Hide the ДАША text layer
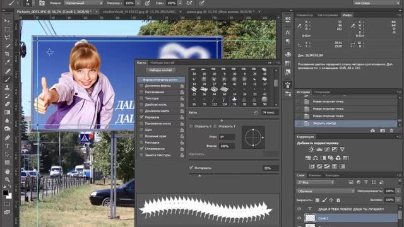 299,209
